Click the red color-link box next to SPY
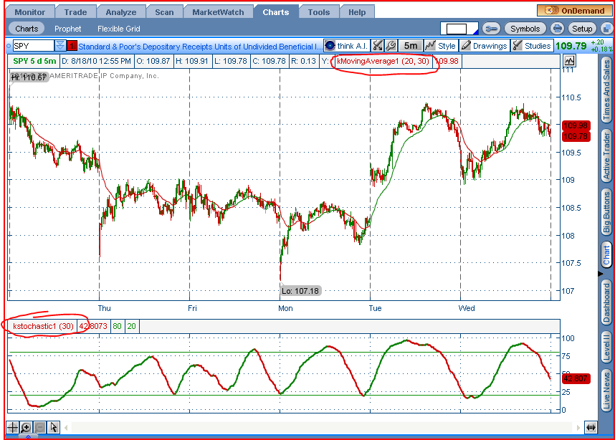The height and width of the screenshot is (440, 615). point(72,46)
